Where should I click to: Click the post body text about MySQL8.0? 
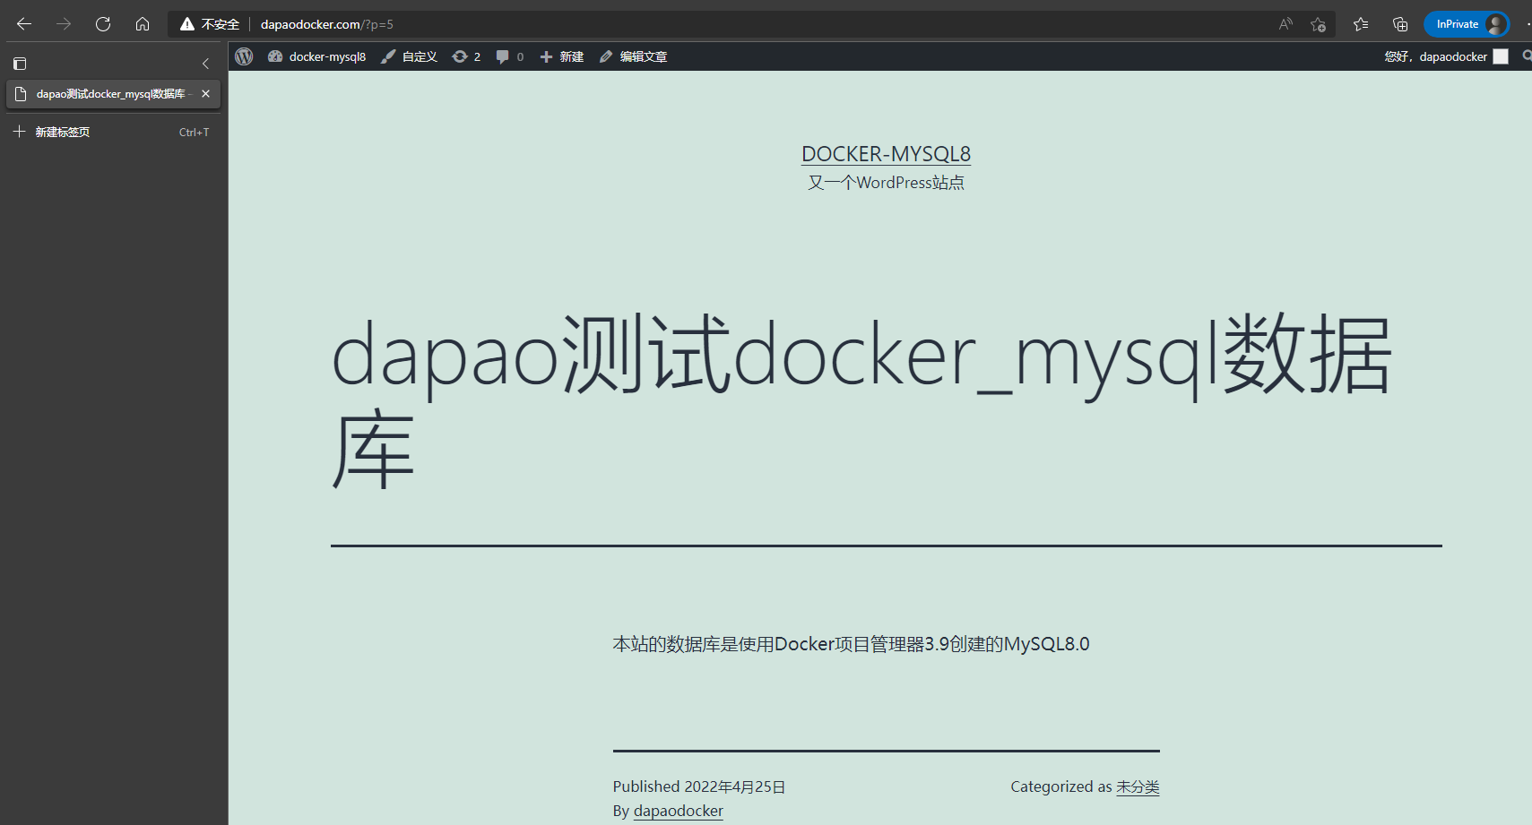[851, 644]
